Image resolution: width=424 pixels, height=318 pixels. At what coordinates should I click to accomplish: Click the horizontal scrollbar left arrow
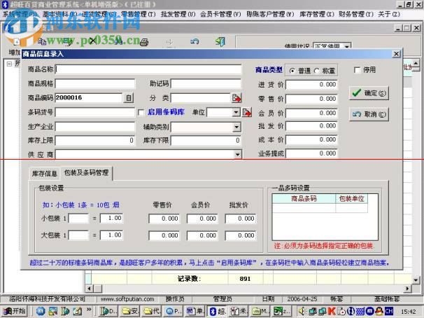point(89,289)
